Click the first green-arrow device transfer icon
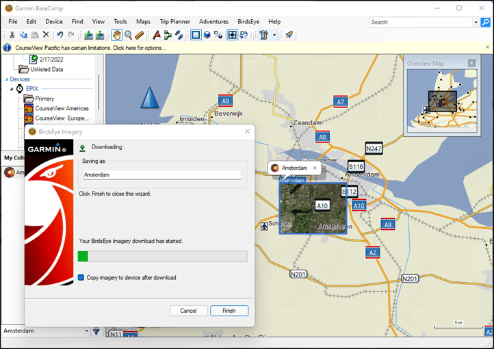Viewport: 494px width, 349px height. (88, 35)
